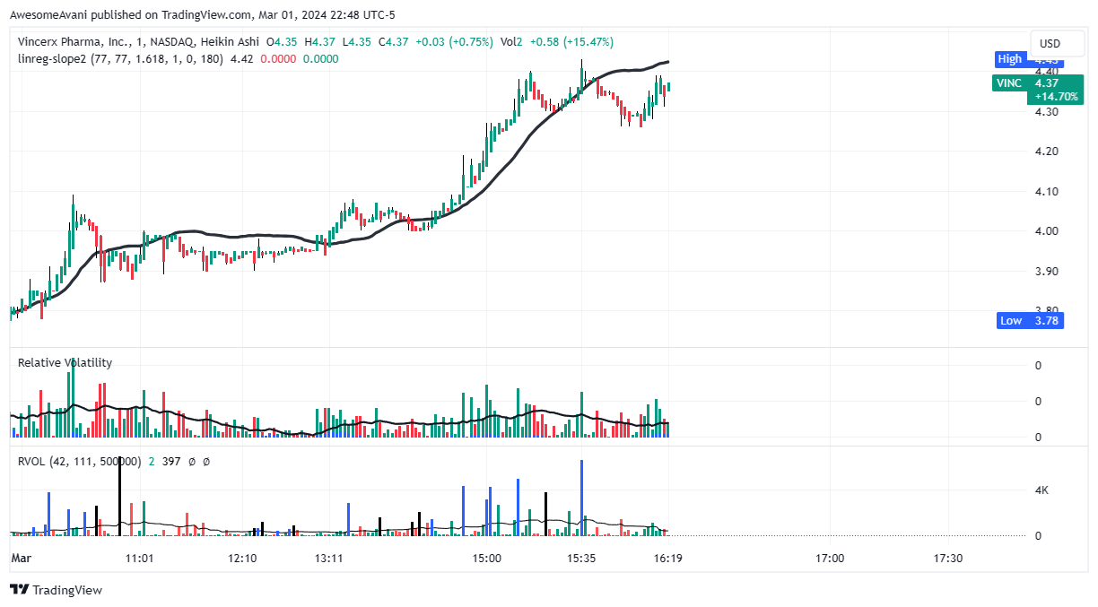Click the 4.30 price axis label
The image size is (1098, 607).
tap(1046, 112)
